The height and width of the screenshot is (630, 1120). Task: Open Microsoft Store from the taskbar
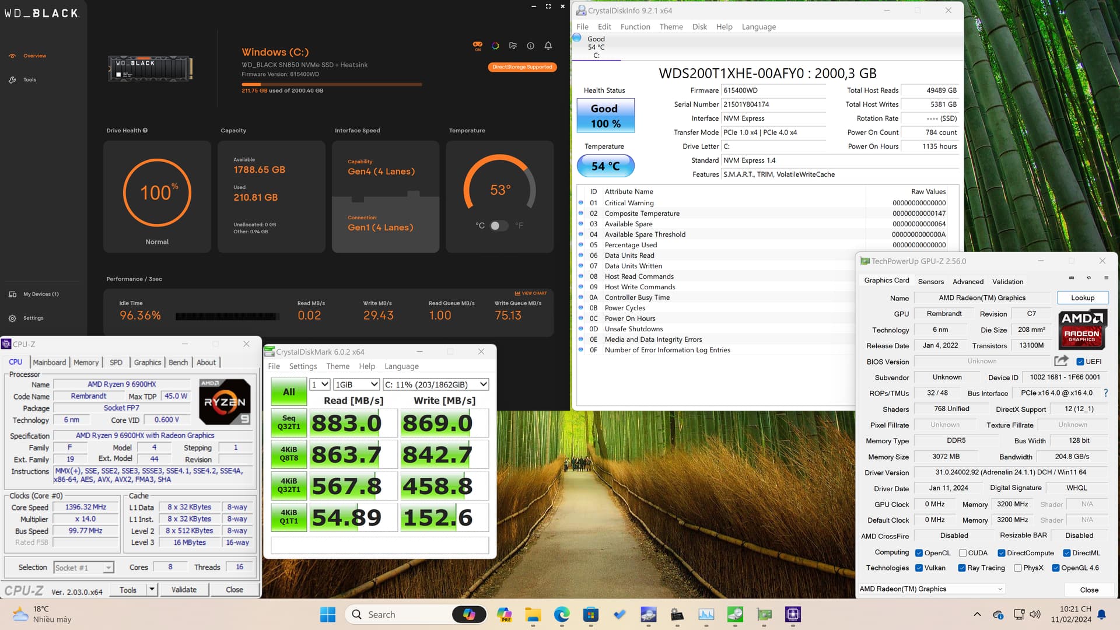click(590, 614)
